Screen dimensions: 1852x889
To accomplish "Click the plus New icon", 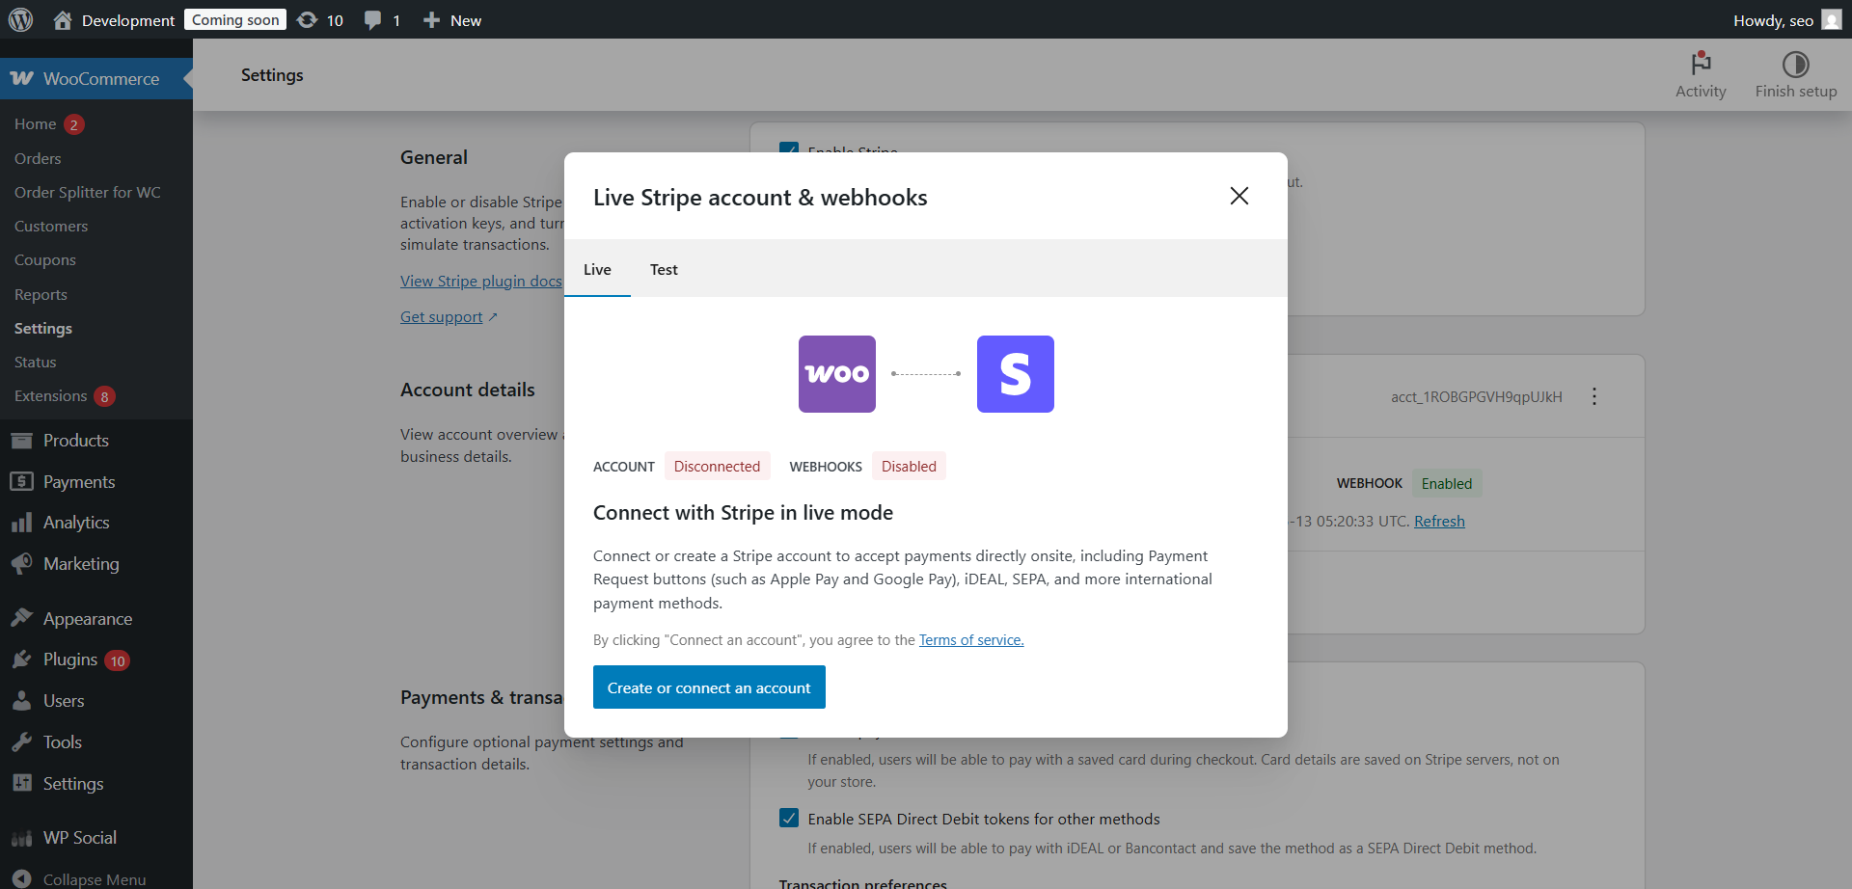I will [431, 20].
